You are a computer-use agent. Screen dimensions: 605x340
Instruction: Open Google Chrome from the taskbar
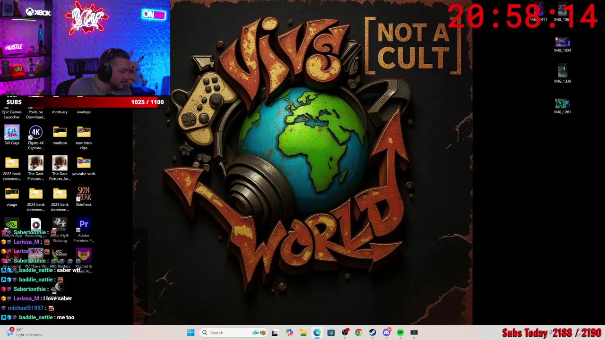pyautogui.click(x=358, y=333)
